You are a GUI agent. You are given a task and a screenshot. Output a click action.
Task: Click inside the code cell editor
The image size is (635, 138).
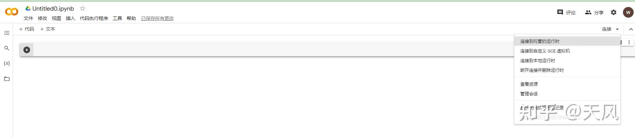pos(267,50)
